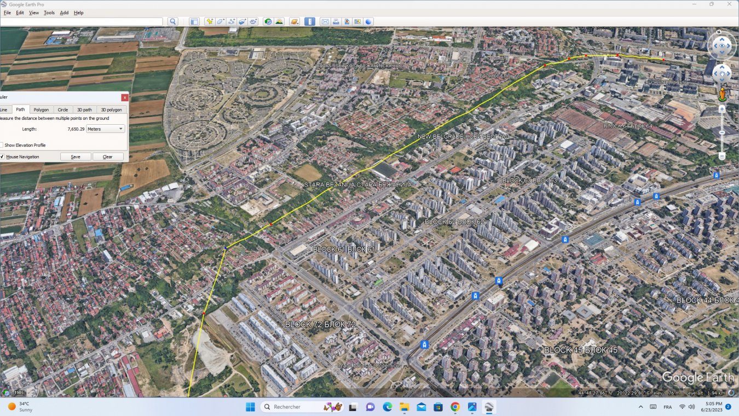Click the toolbar Print icon
Screen dimensions: 739x416
336,22
